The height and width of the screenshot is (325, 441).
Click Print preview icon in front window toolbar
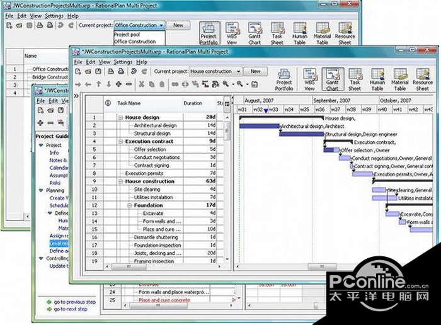121,71
